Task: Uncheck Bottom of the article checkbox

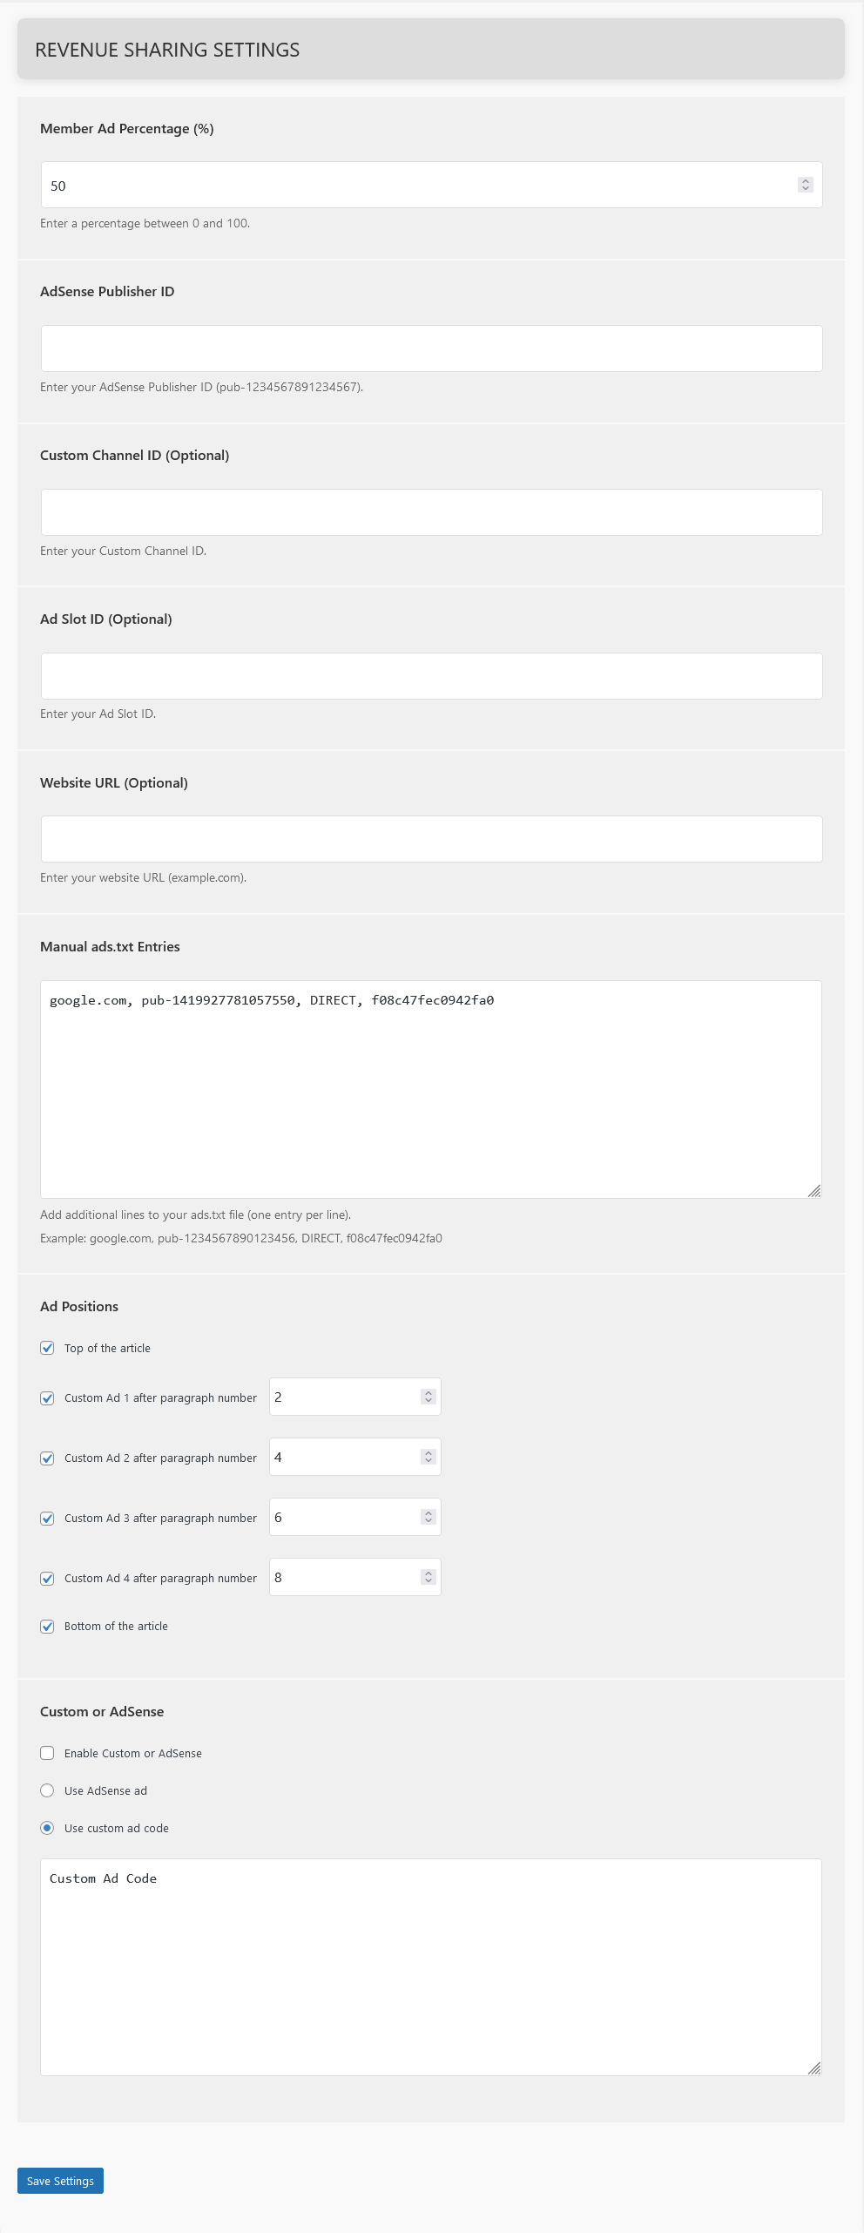Action: click(47, 1627)
